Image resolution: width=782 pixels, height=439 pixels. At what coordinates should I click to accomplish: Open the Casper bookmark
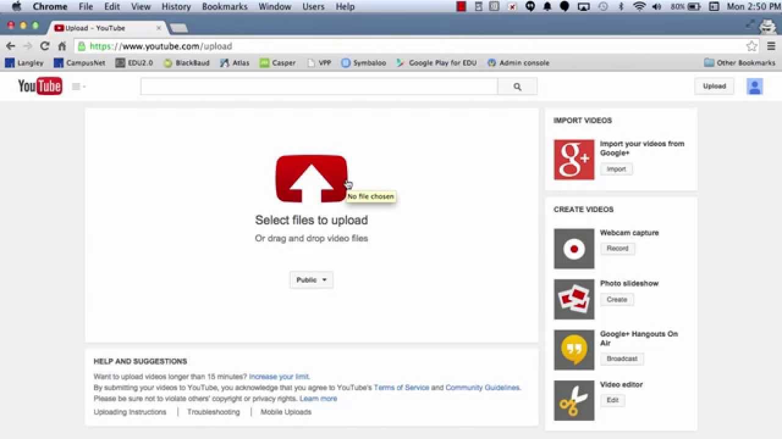click(x=277, y=63)
